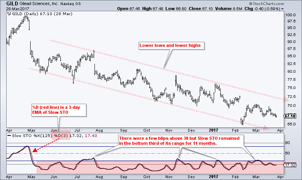Click the 85.0 price axis label
Screen dimensions: 302x180
[x=292, y=56]
